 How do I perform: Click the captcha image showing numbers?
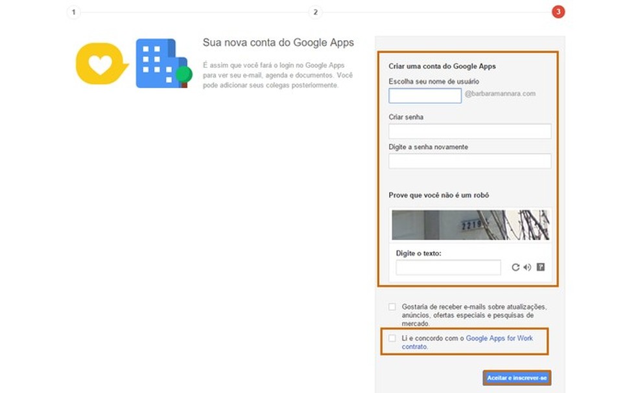pos(469,225)
